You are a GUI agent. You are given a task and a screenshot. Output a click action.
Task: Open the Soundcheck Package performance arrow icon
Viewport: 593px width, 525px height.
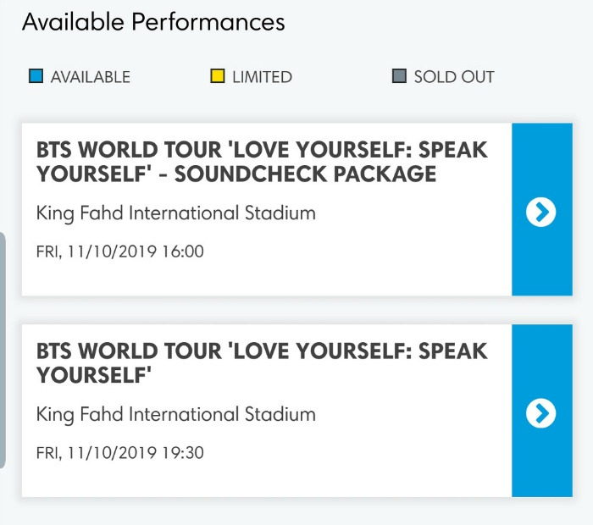tap(540, 212)
